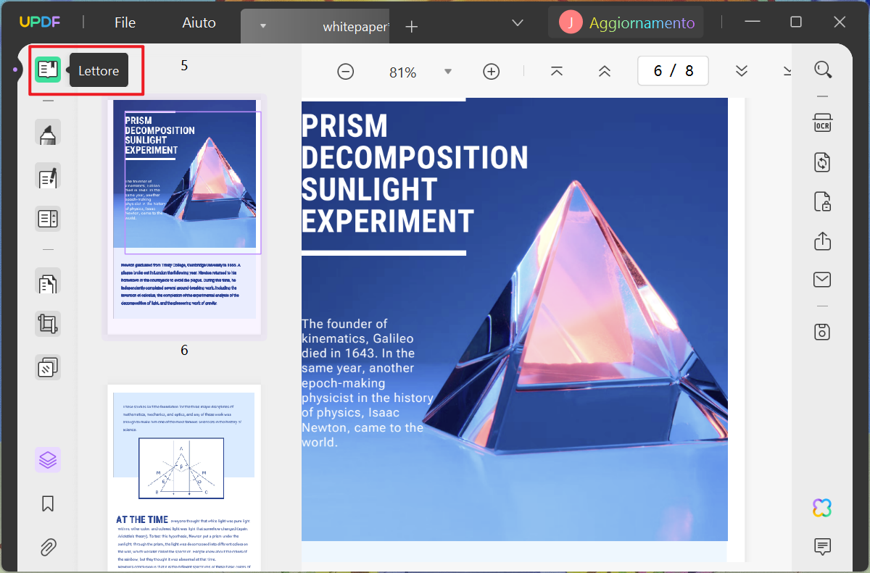870x573 pixels.
Task: Open the protect PDF lock icon
Action: 822,201
